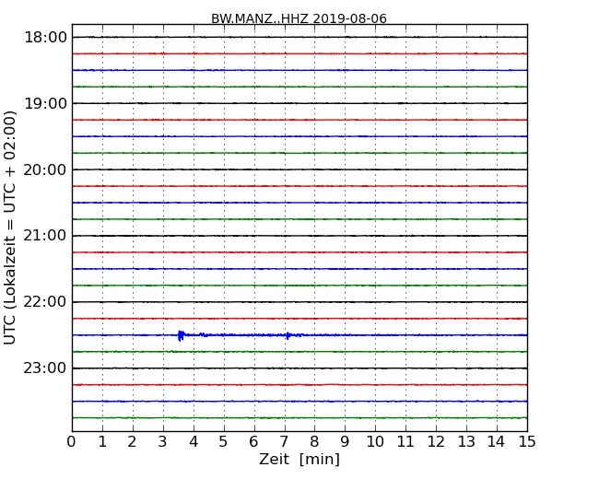Click the smaller blue seismic spike near minute 7

pyautogui.click(x=288, y=335)
